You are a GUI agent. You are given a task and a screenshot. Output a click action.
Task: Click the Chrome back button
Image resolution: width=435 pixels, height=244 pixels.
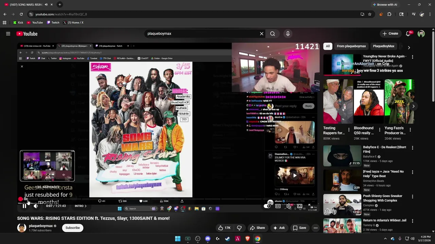tap(5, 14)
